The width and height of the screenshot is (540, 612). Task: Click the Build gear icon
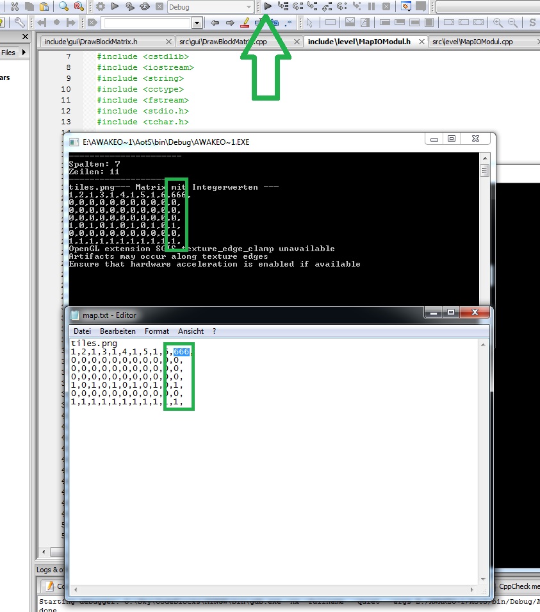click(101, 6)
